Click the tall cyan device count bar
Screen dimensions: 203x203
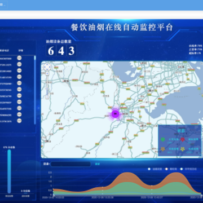(9, 171)
